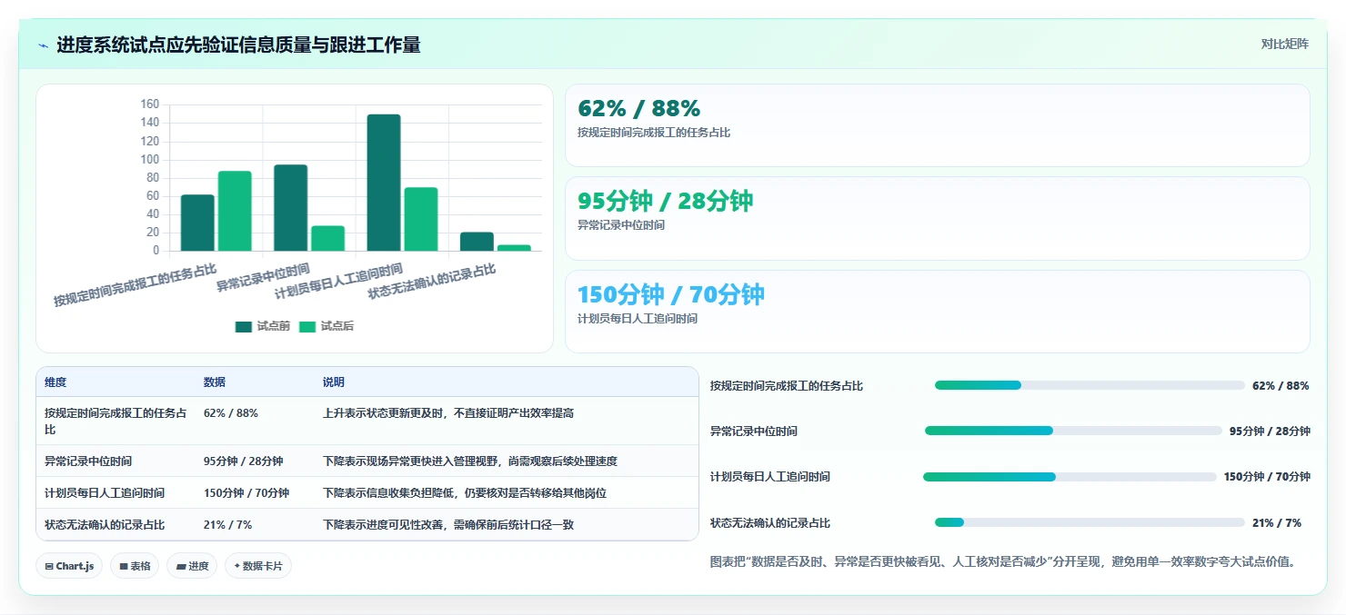
Task: Click the 21% / 7% value beside the progress bar
Action: click(1277, 523)
